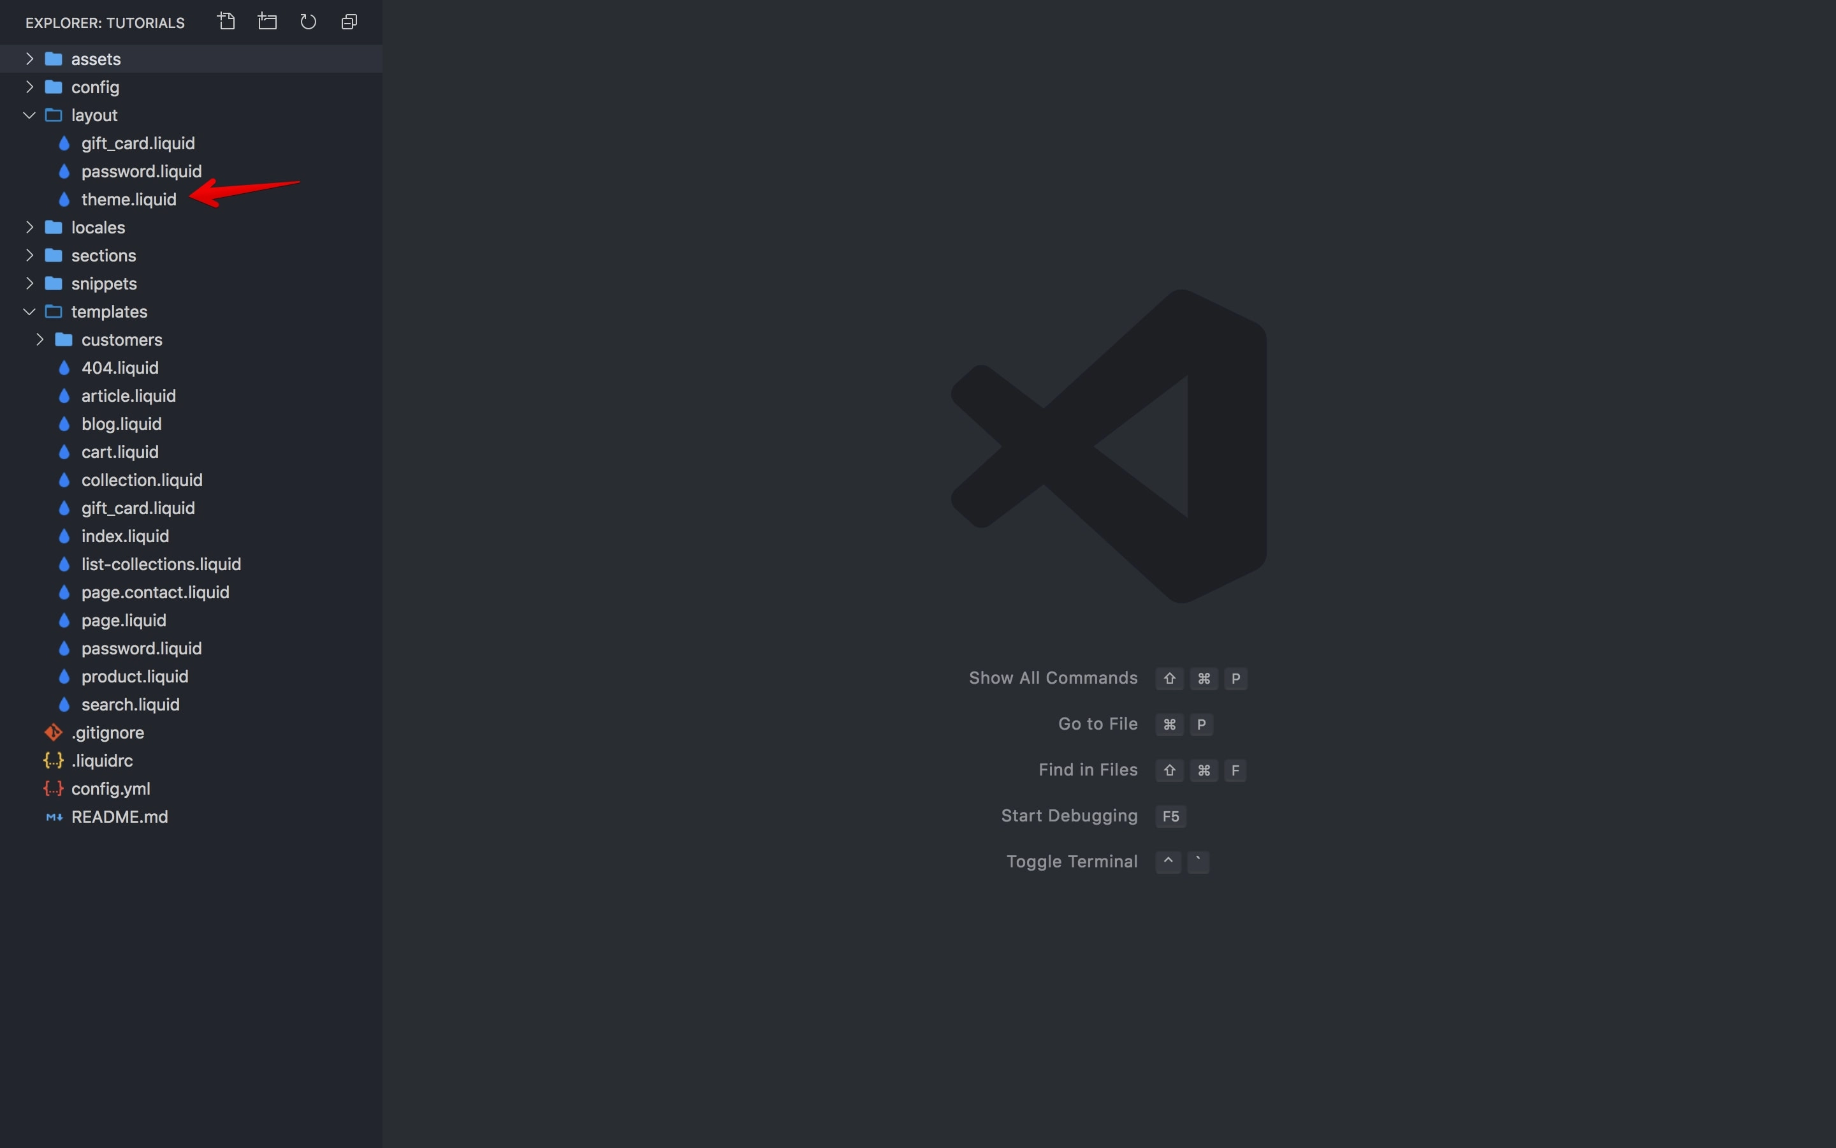Open search.liquid template file
This screenshot has height=1148, width=1836.
point(131,705)
